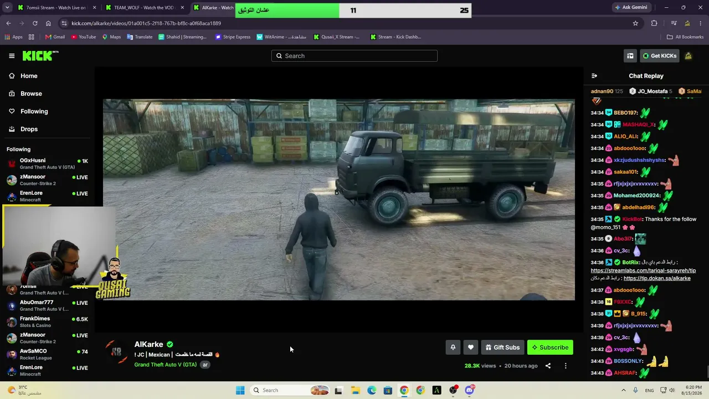Open the taskbar clock and date
709x399 pixels.
click(x=692, y=390)
